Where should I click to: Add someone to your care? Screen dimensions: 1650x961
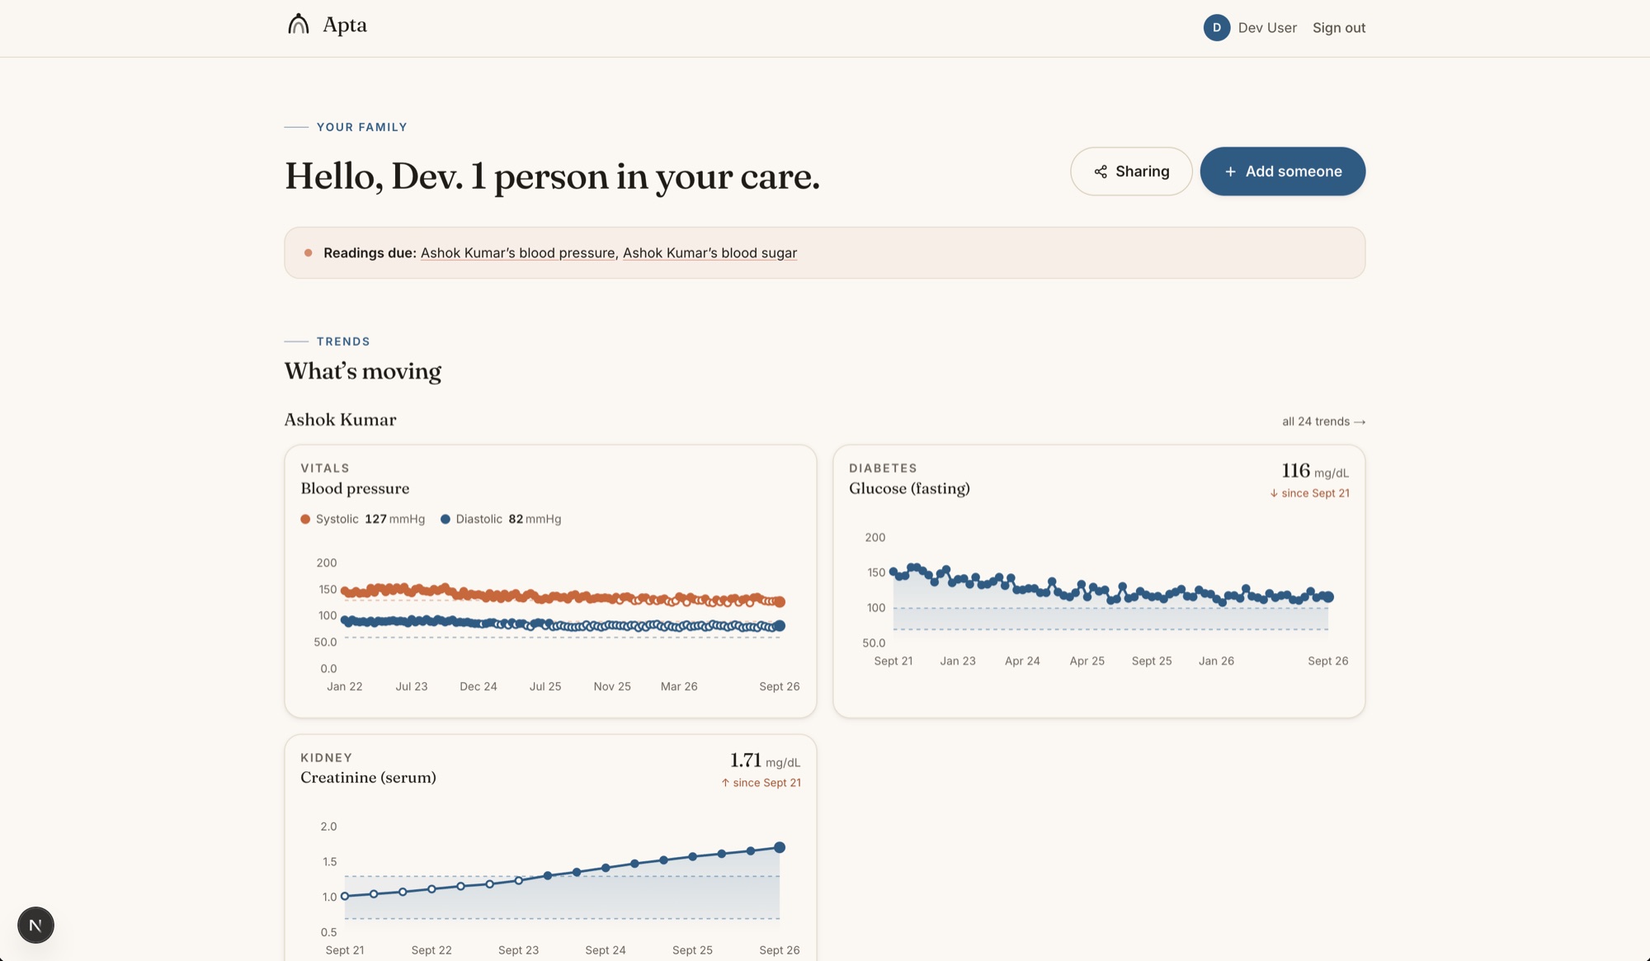click(1282, 172)
